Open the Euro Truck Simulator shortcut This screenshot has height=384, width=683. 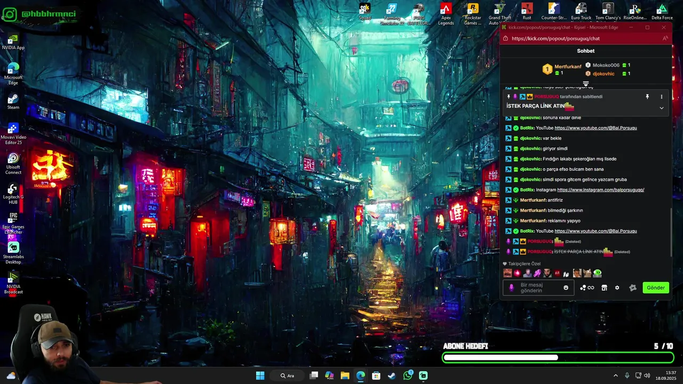pos(581,12)
